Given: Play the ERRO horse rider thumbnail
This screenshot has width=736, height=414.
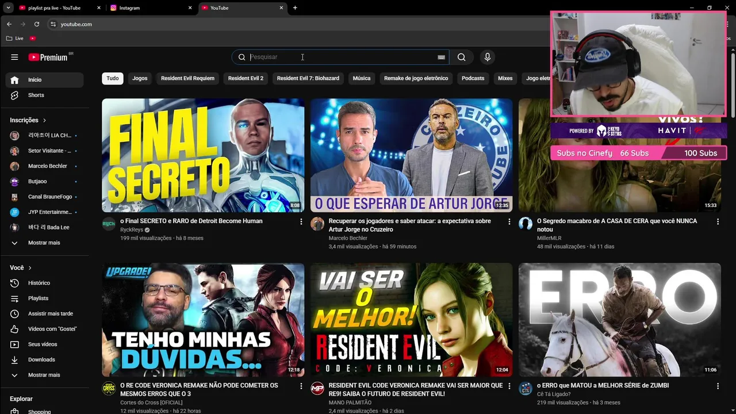Looking at the screenshot, I should 619,320.
